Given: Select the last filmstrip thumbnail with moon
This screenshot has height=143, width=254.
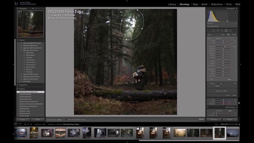Looking at the screenshot, I should [233, 133].
